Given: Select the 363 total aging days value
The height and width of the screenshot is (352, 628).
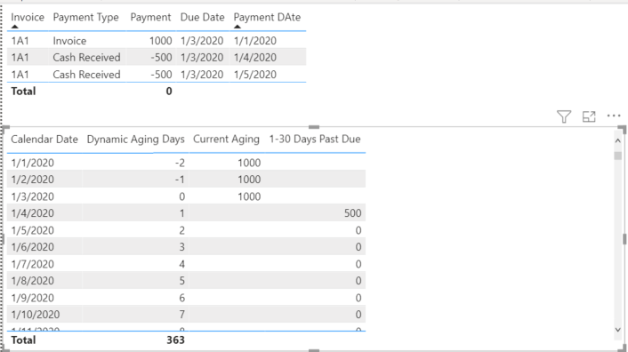Looking at the screenshot, I should (175, 340).
